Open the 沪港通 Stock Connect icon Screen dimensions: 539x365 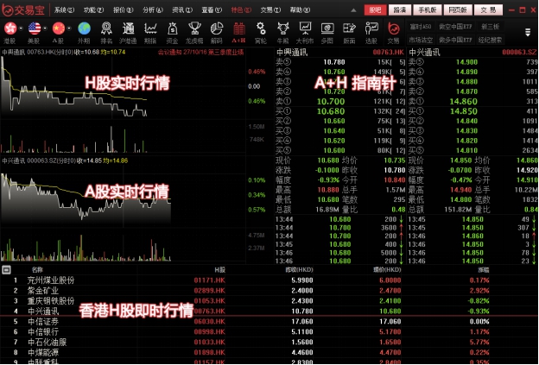pyautogui.click(x=128, y=33)
